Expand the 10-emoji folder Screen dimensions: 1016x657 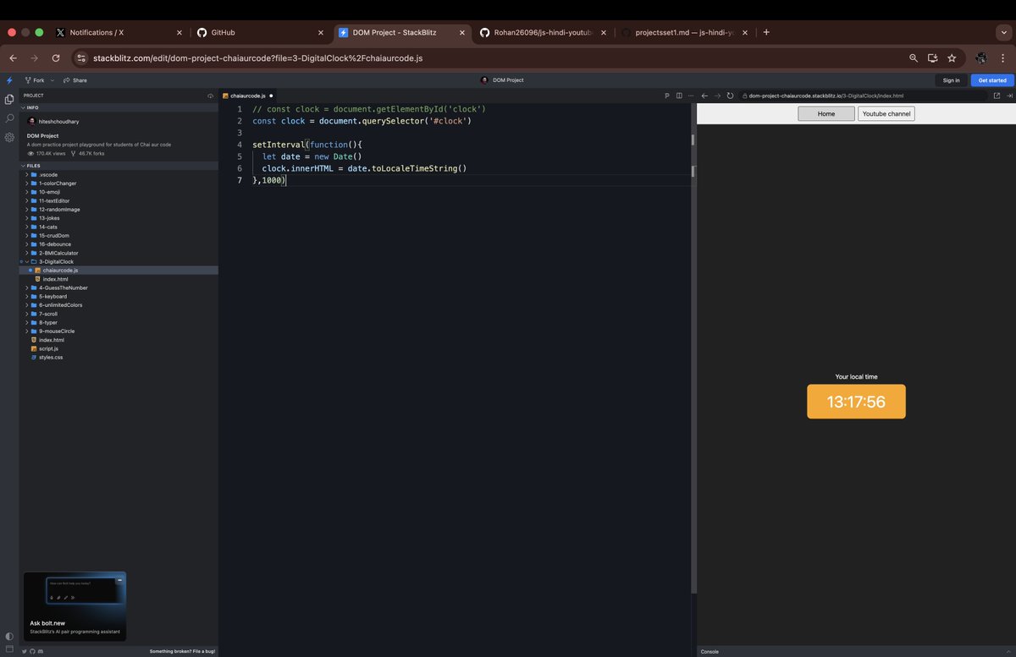click(49, 192)
